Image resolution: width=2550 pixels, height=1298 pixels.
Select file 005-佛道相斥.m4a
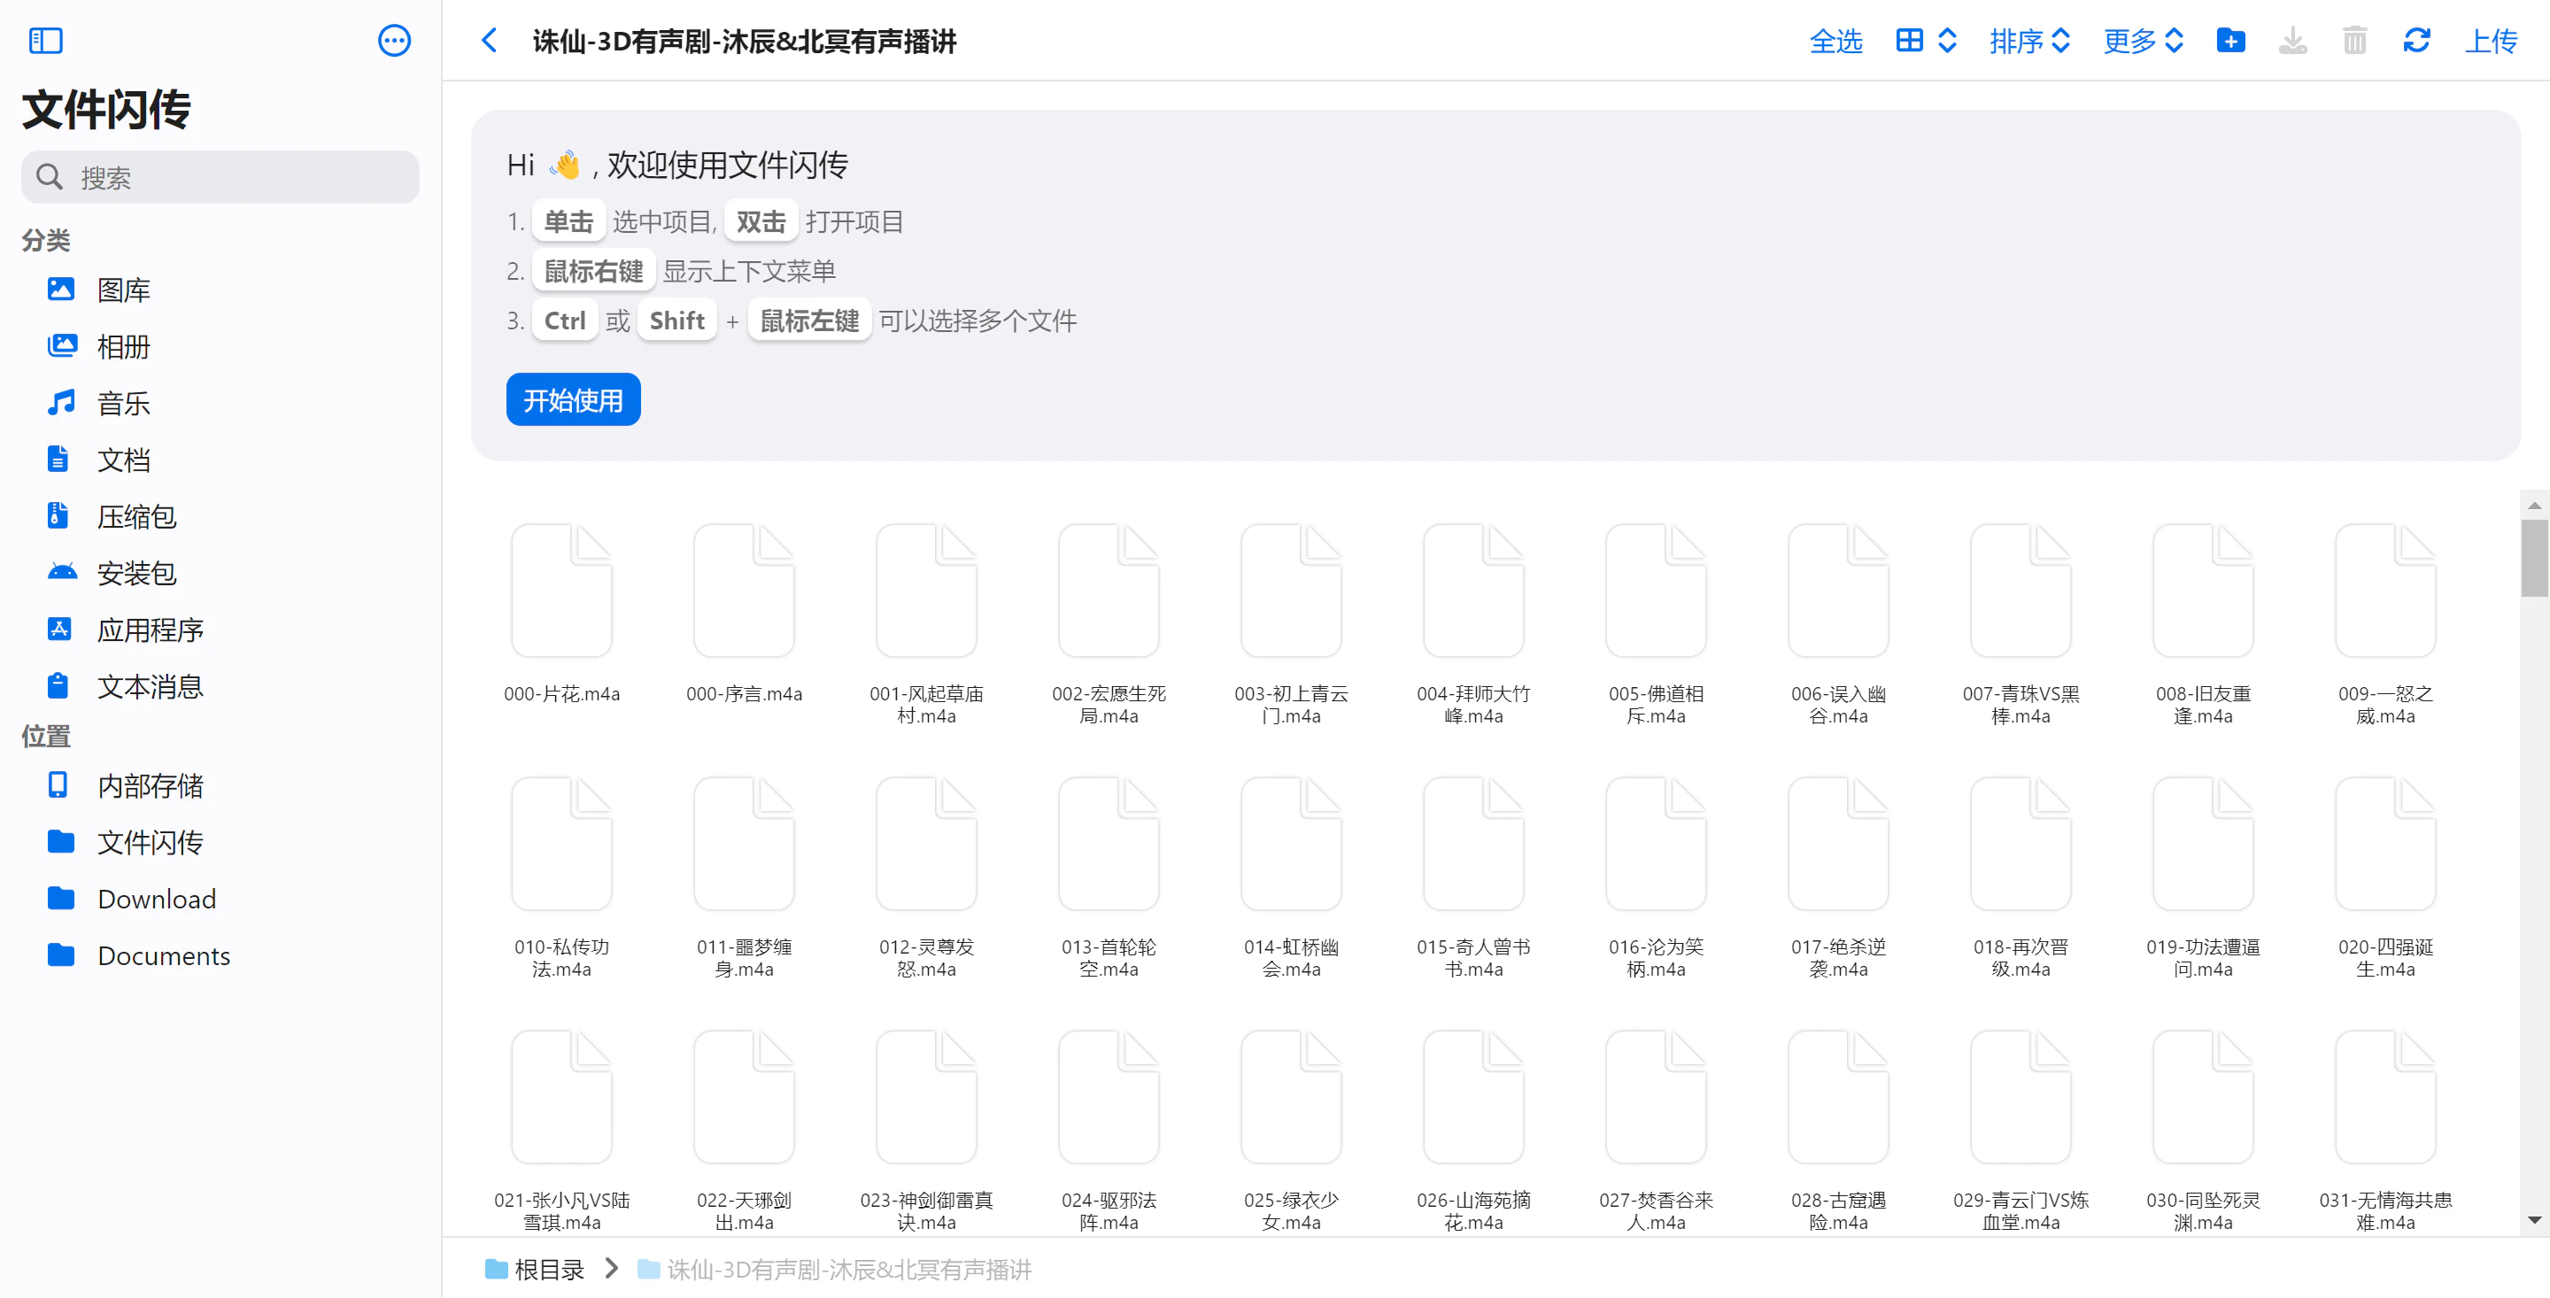pyautogui.click(x=1656, y=623)
